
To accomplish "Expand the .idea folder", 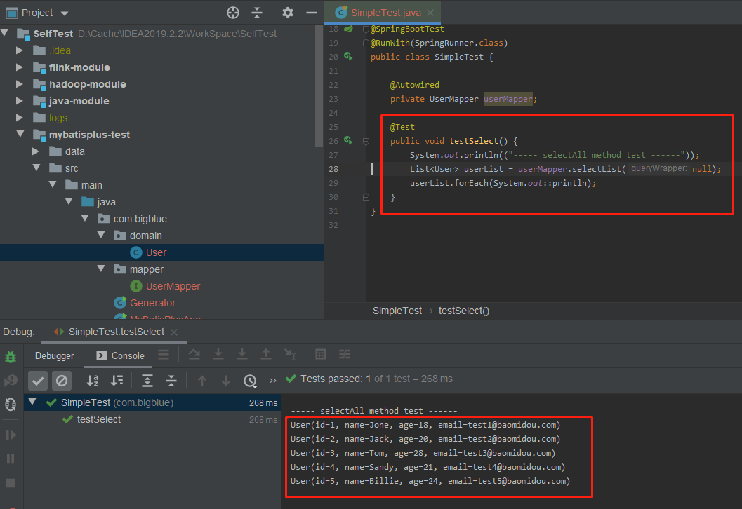I will (20, 50).
